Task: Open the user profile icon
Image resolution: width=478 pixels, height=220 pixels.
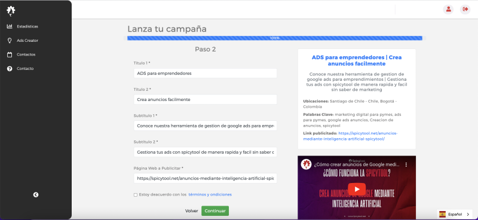Action: [448, 9]
